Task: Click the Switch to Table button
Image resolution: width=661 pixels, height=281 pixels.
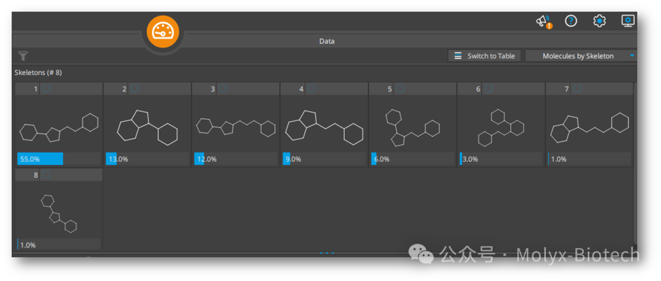Action: 484,56
